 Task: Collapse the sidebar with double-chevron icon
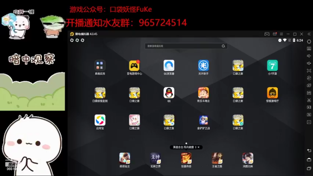tap(309, 34)
